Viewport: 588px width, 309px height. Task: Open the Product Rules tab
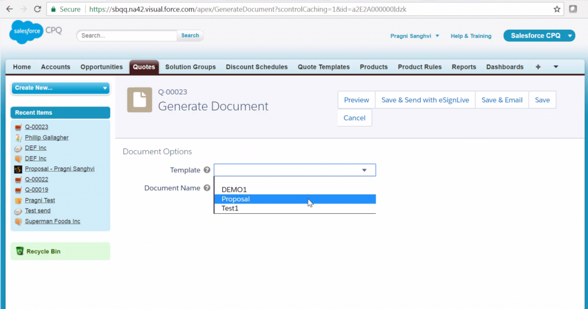point(420,67)
